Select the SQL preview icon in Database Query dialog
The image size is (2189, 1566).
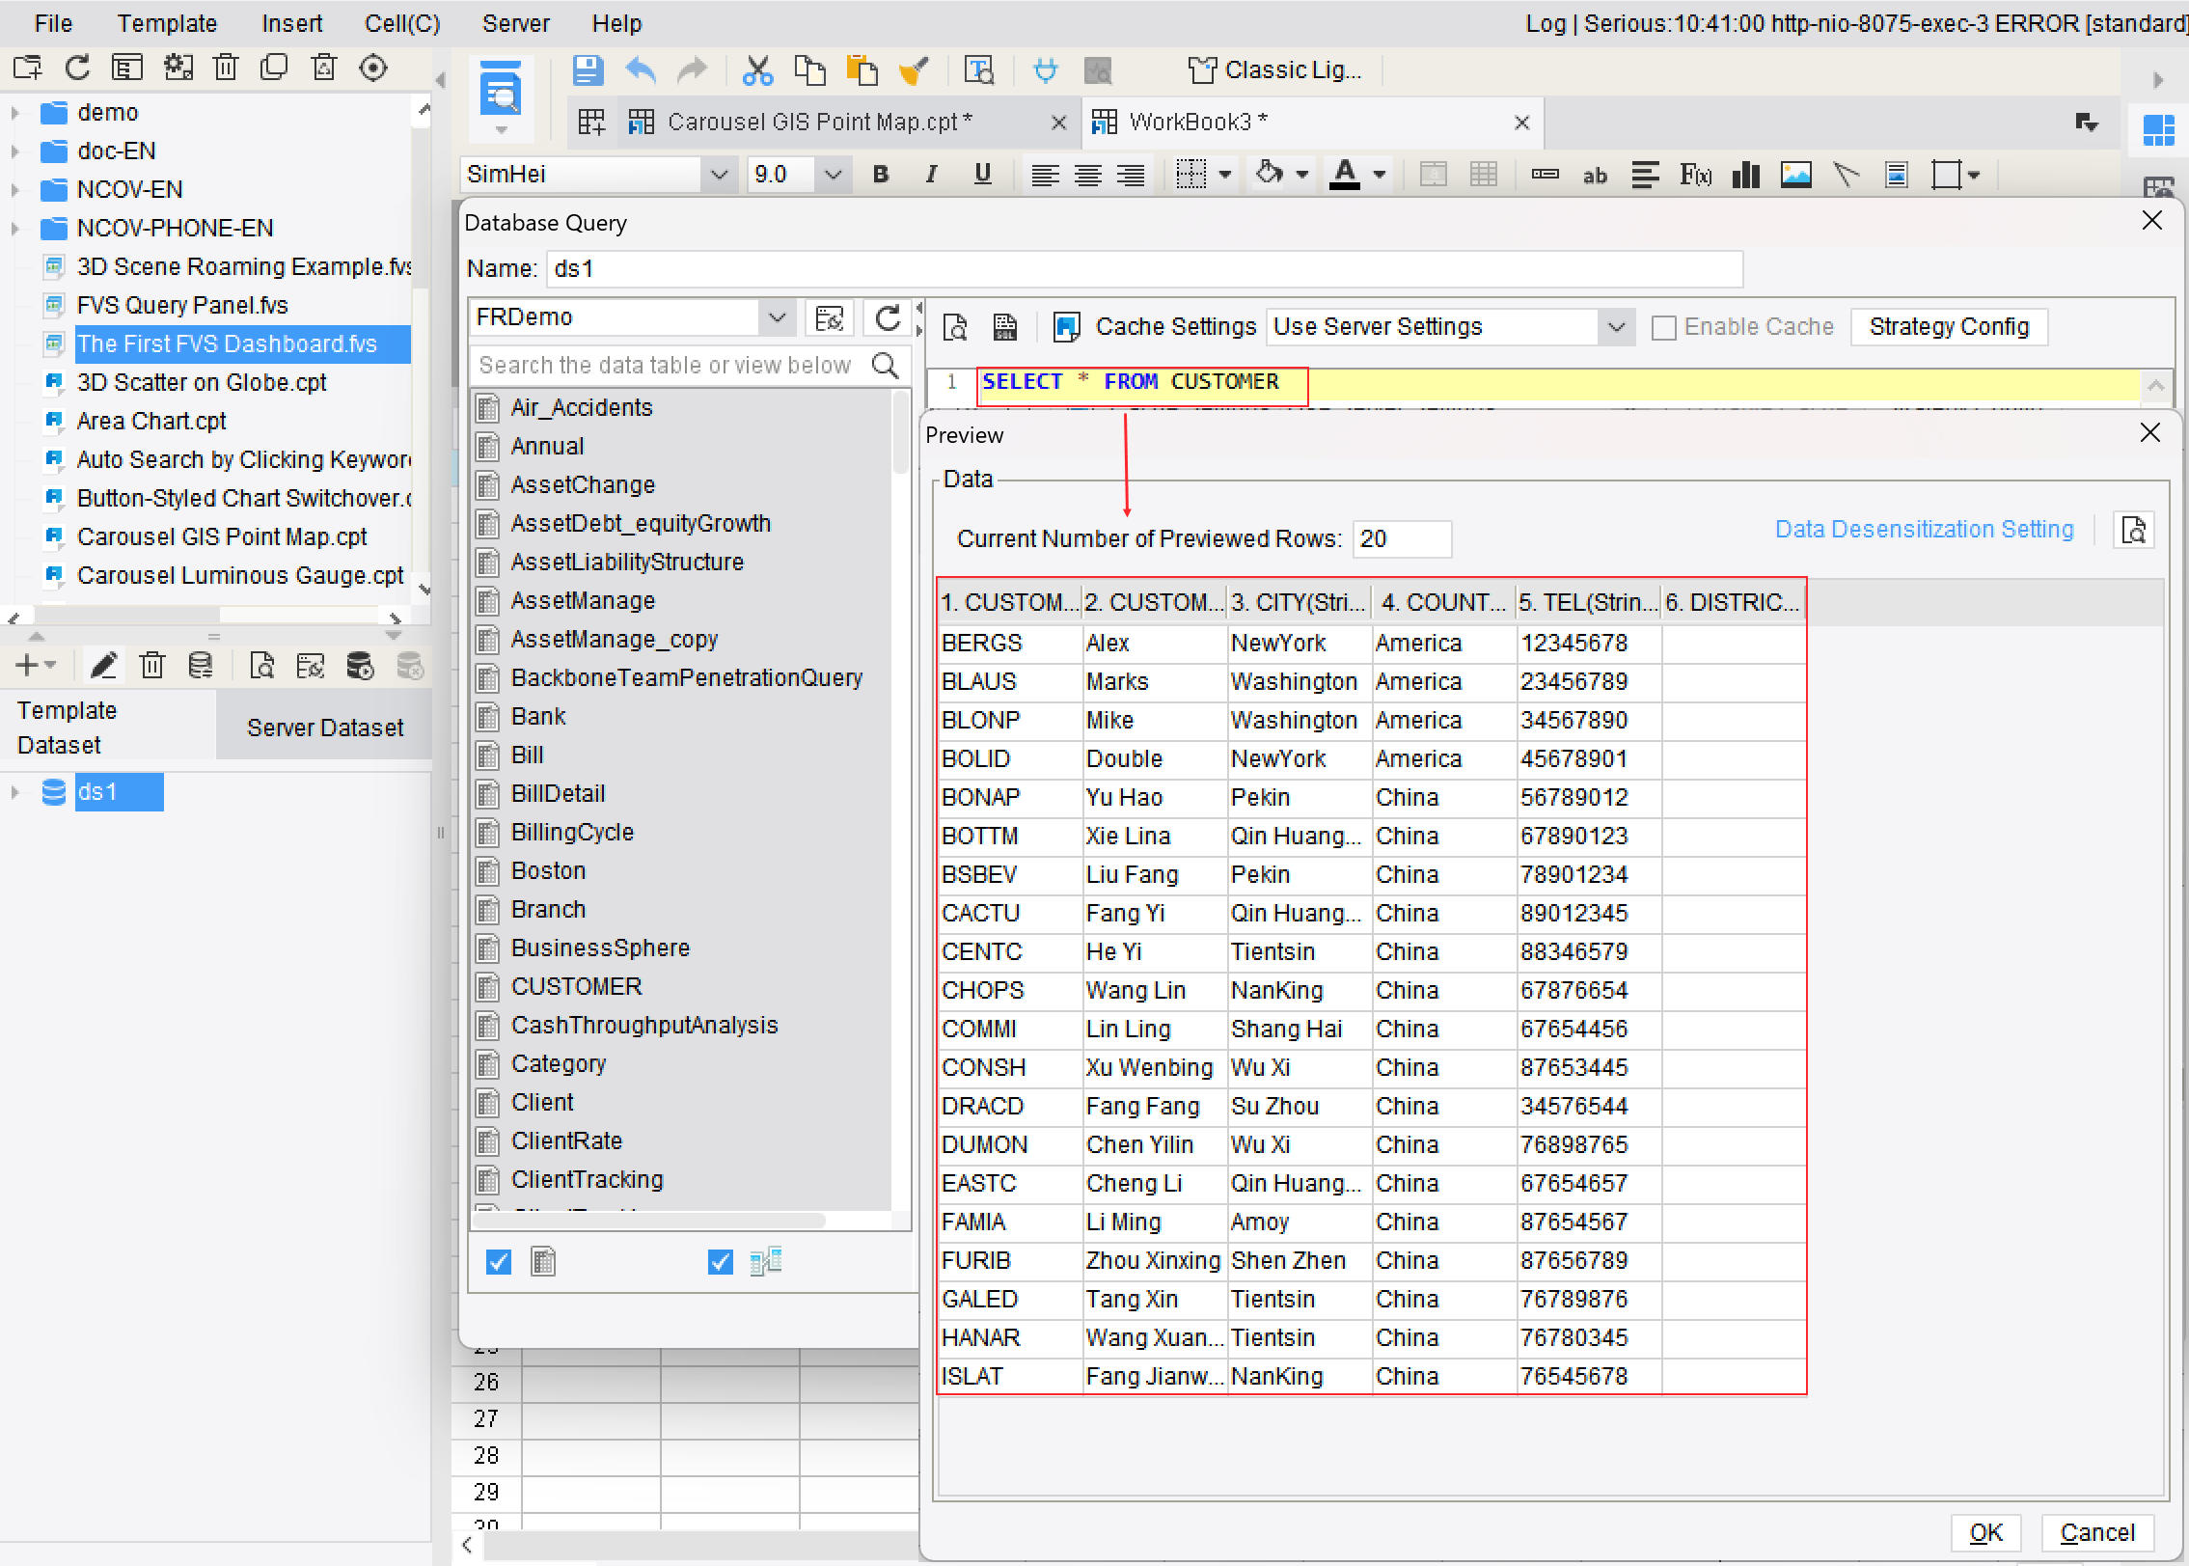pyautogui.click(x=954, y=327)
